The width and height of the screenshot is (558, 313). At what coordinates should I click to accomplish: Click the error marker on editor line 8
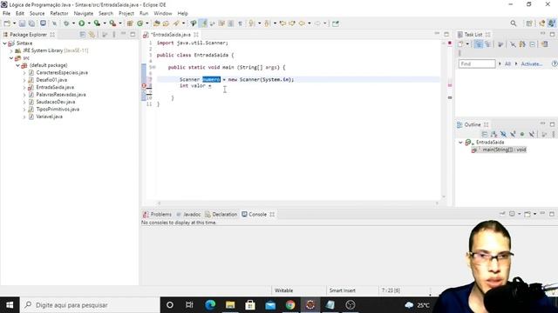(144, 85)
